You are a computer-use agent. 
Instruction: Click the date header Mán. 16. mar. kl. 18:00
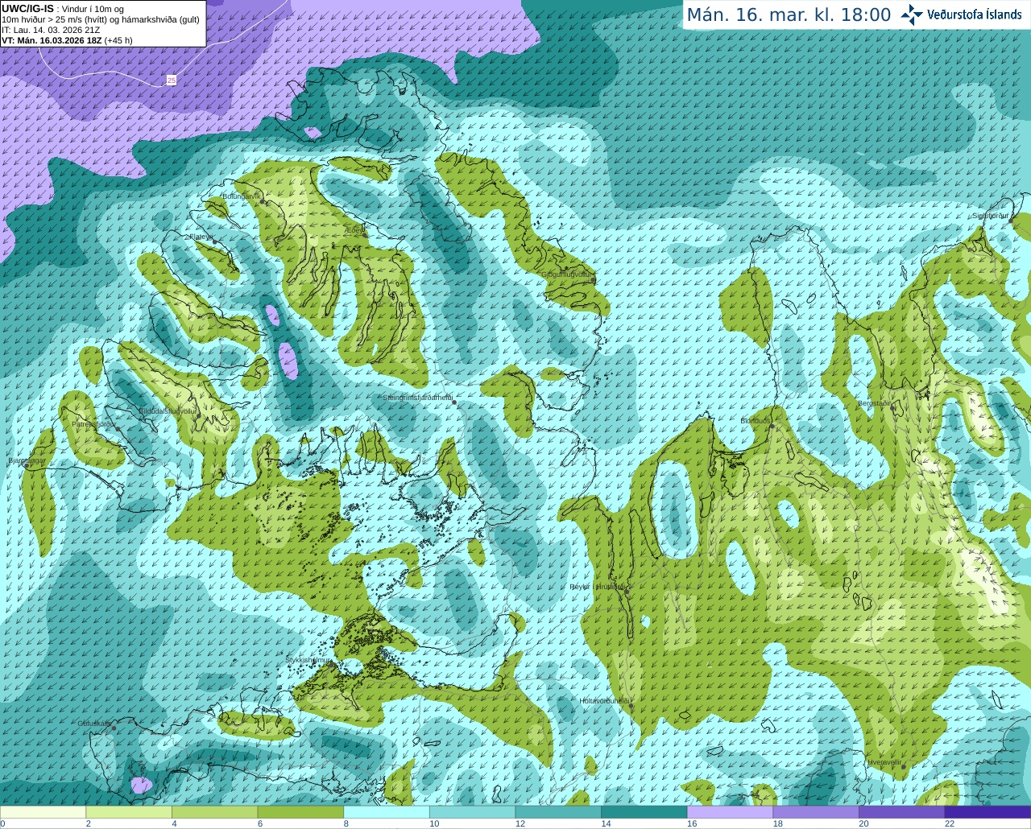pos(789,15)
